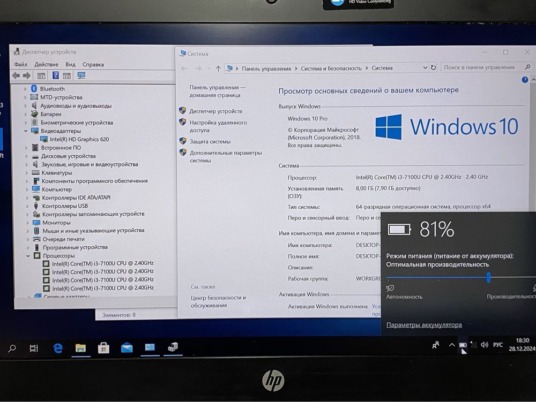Open the Mail app from taskbar
Screen dimensions: 536x402
click(x=127, y=348)
